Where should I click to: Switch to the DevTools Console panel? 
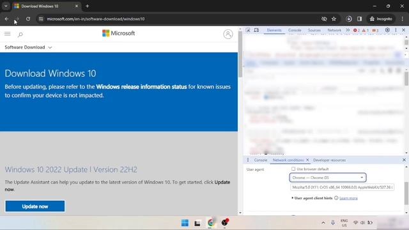click(295, 30)
